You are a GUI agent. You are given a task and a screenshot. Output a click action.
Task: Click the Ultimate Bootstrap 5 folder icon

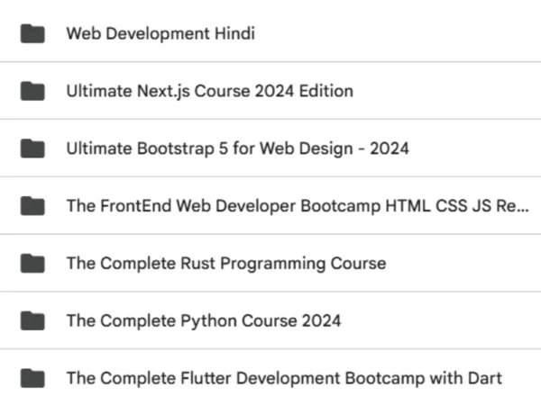(32, 148)
